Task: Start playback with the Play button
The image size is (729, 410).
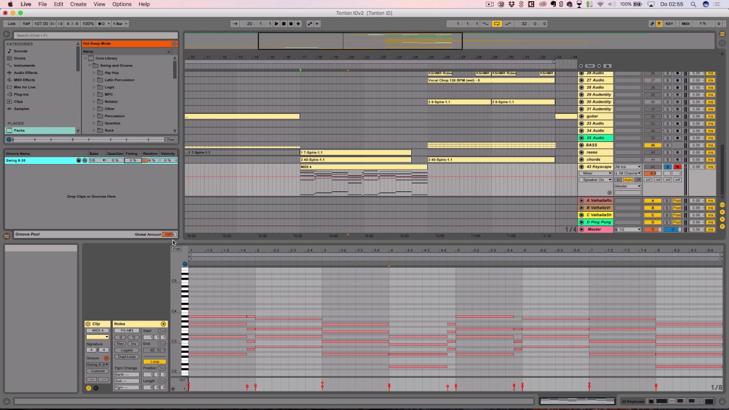Action: (276, 24)
